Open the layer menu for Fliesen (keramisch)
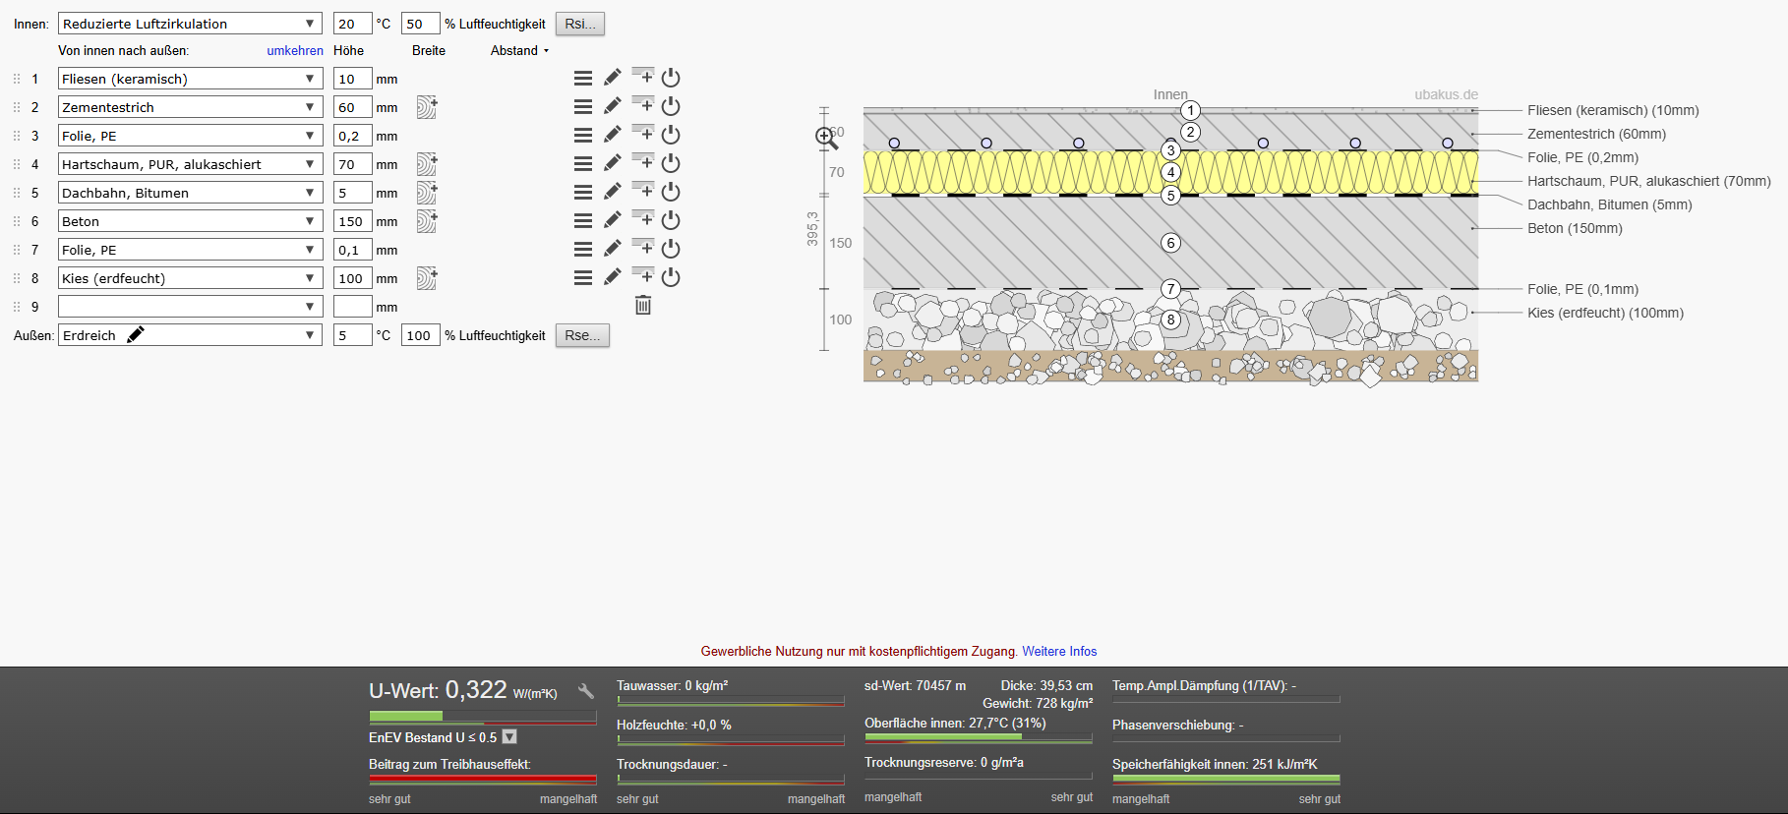 (x=583, y=79)
